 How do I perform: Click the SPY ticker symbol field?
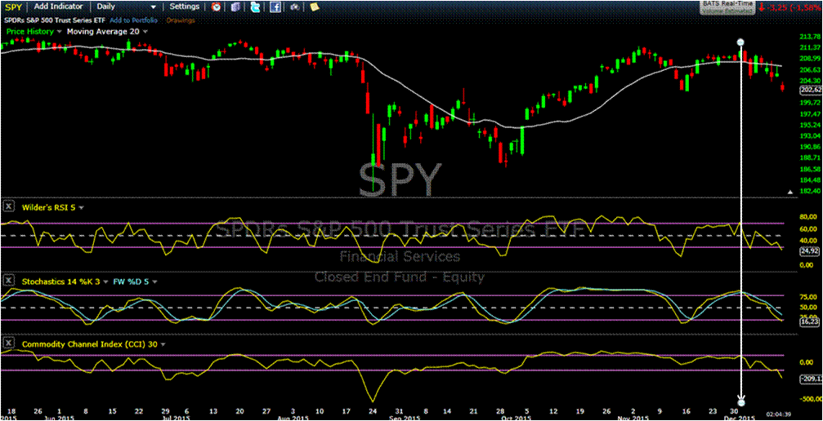pyautogui.click(x=13, y=7)
